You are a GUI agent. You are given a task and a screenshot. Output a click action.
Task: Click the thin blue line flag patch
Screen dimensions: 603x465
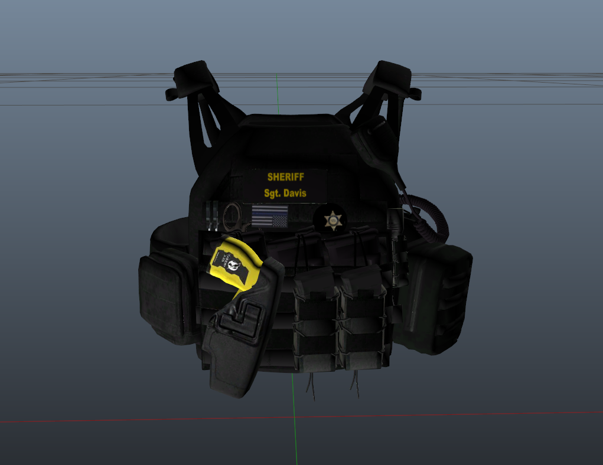tap(270, 217)
